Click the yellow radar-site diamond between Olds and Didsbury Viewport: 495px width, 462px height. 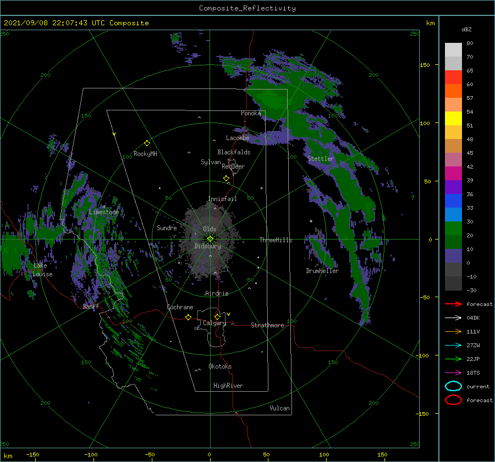[x=210, y=239]
